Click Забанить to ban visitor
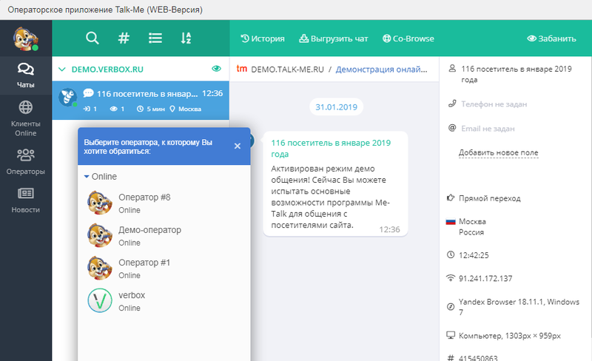 coord(551,38)
